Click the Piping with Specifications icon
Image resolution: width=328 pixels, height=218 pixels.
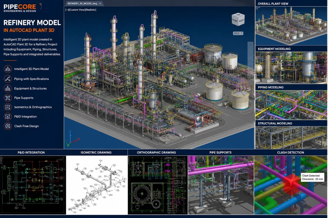(x=8, y=79)
